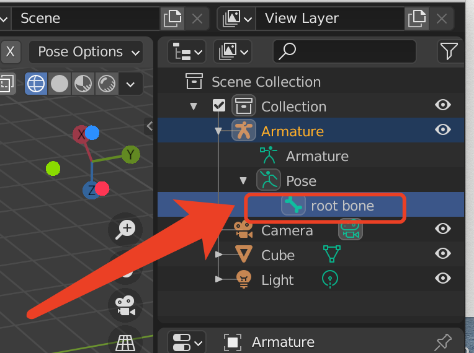
Task: Click the orange Armature object icon
Action: pos(244,130)
